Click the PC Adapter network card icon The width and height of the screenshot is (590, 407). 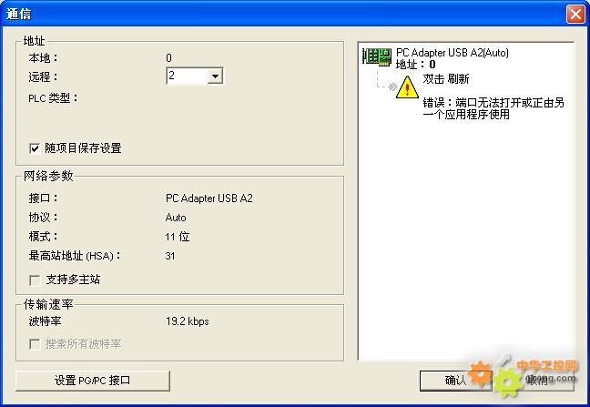[x=377, y=57]
